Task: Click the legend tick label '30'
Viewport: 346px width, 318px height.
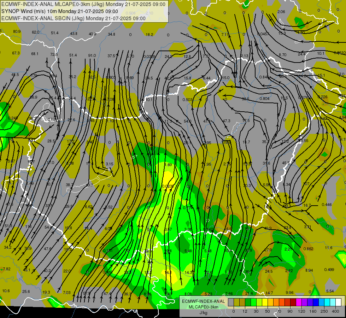Action: 256,312
